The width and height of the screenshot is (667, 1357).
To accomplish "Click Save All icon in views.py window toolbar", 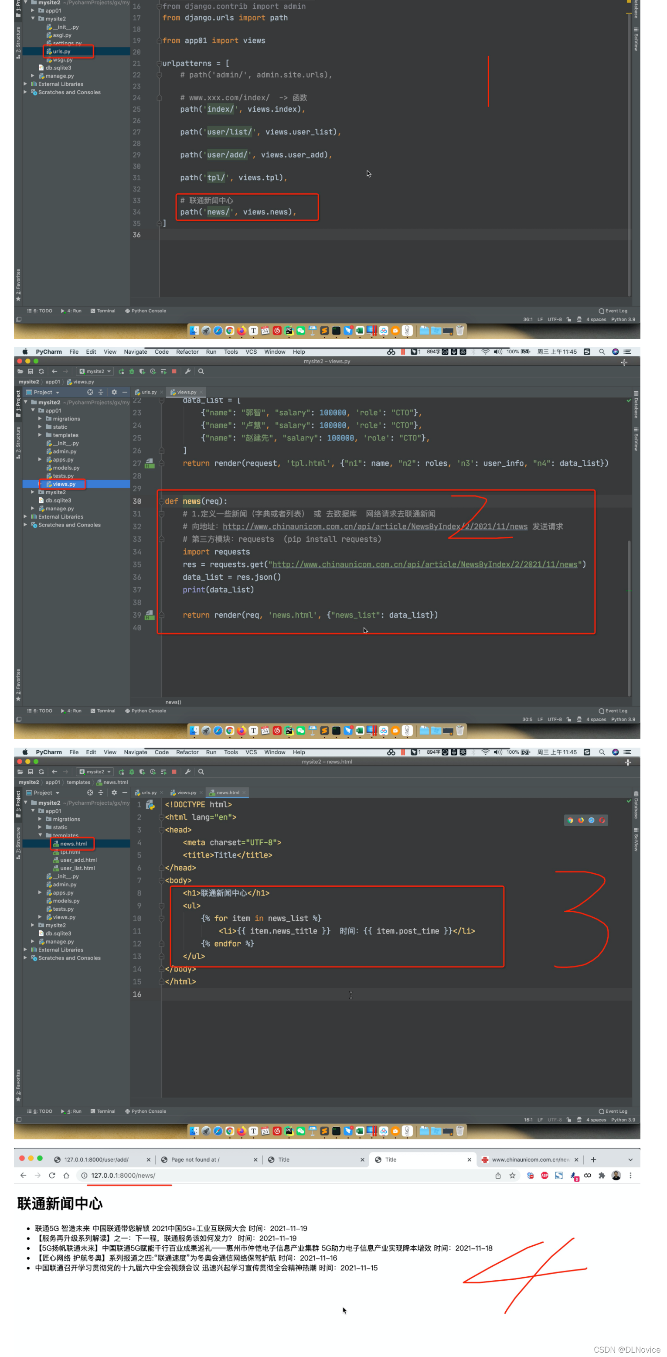I will pyautogui.click(x=31, y=371).
